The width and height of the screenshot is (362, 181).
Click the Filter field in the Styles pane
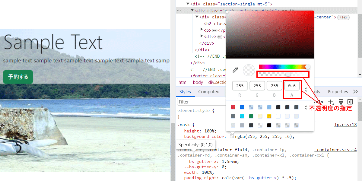(x=202, y=102)
